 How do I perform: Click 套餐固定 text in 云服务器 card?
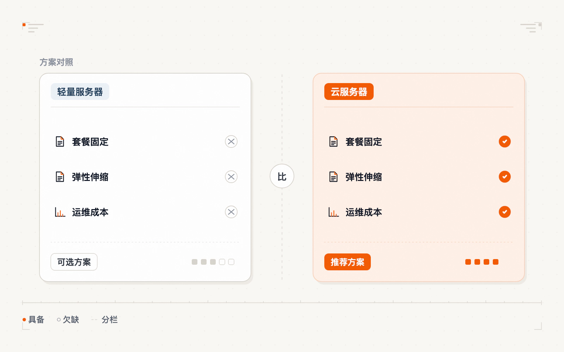pos(364,142)
